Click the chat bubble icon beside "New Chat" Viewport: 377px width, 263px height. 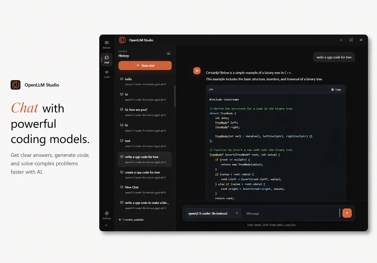click(122, 187)
